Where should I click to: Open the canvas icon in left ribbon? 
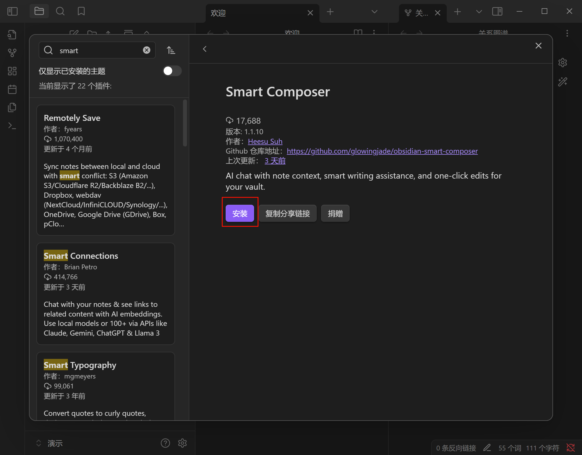[12, 71]
